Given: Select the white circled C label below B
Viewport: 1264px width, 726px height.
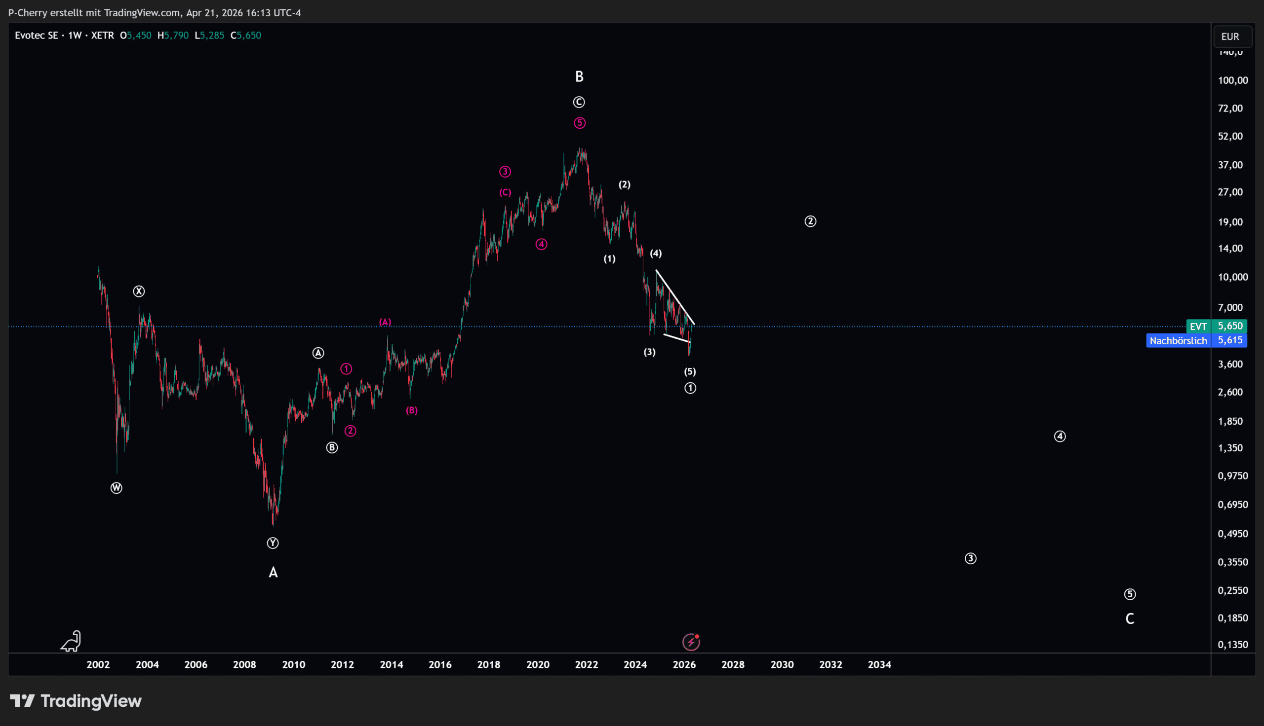Looking at the screenshot, I should 579,102.
